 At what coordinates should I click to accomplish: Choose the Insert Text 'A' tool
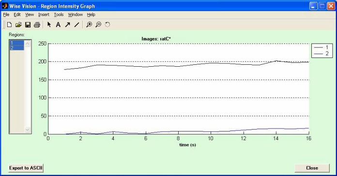(58, 25)
